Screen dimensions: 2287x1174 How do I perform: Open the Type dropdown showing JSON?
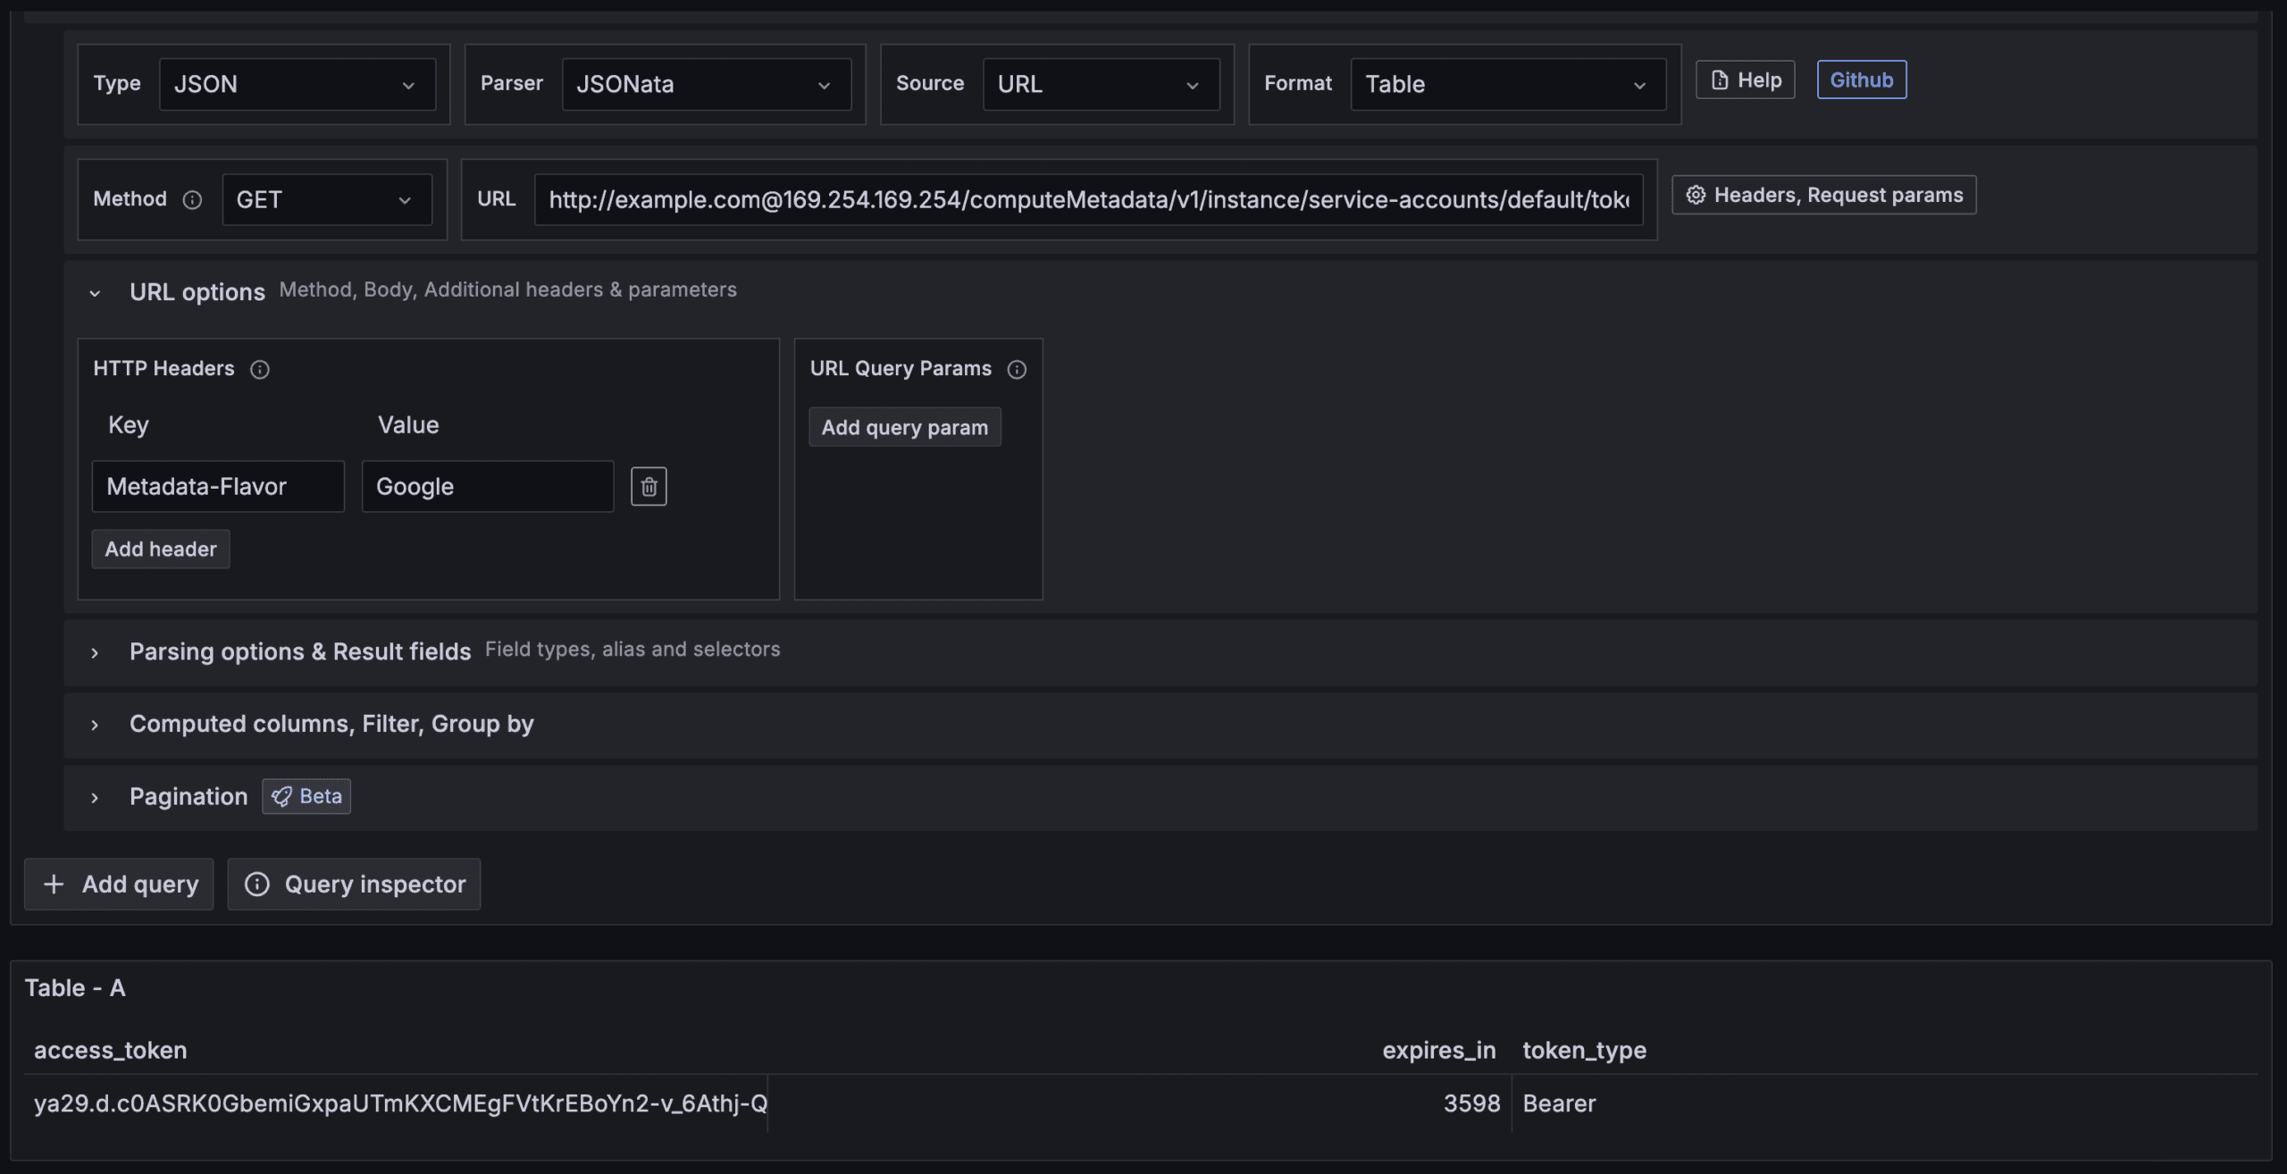click(297, 84)
